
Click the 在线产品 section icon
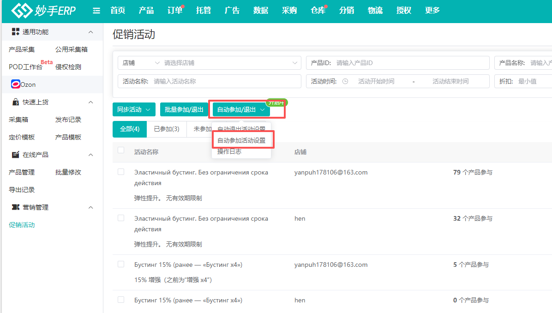pyautogui.click(x=16, y=155)
